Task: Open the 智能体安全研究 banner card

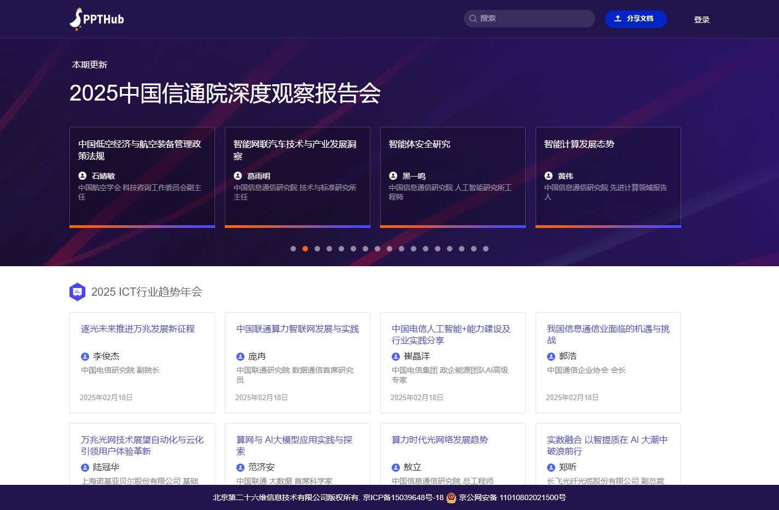Action: pyautogui.click(x=453, y=178)
